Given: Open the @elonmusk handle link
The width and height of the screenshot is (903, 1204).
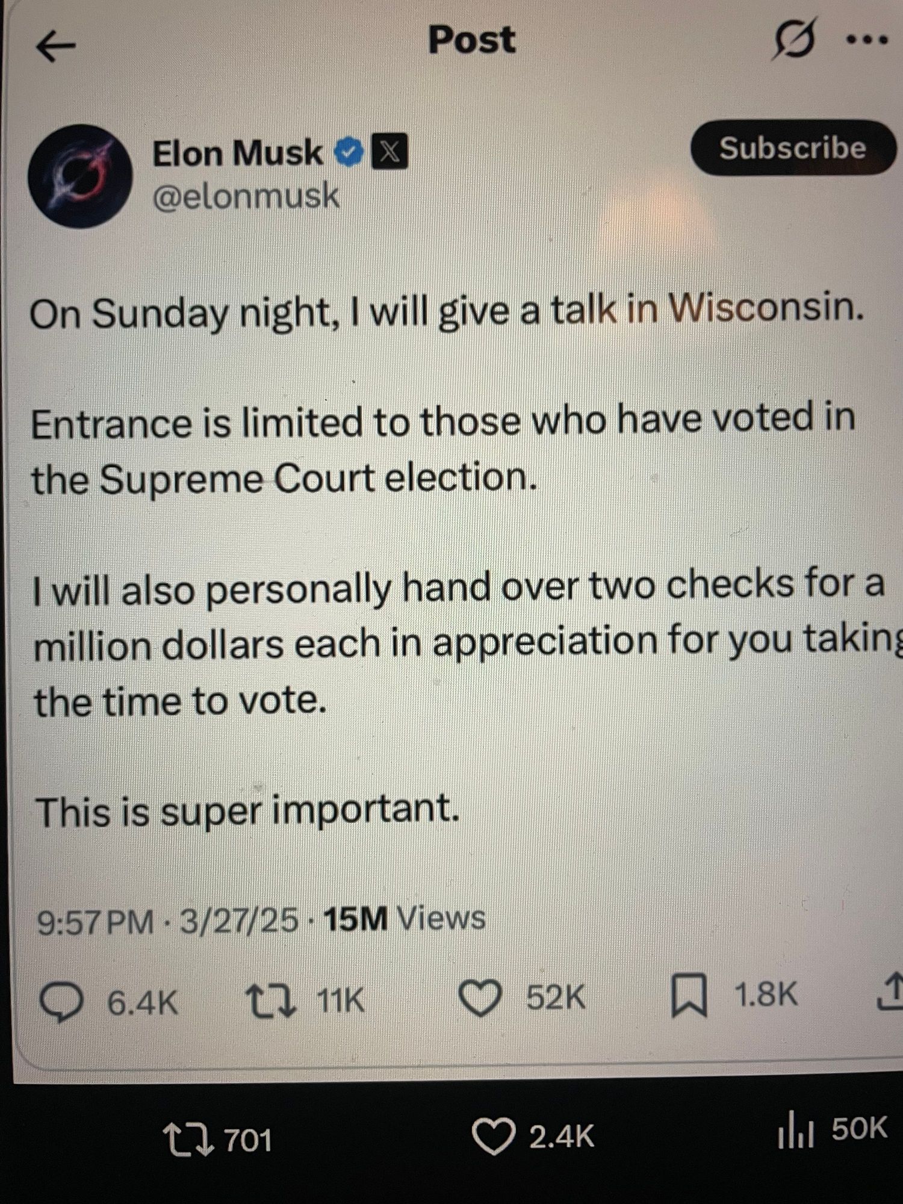Looking at the screenshot, I should point(246,197).
